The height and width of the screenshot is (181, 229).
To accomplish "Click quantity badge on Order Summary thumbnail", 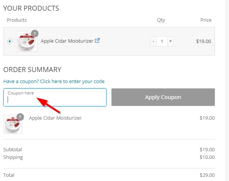I will [21, 117].
